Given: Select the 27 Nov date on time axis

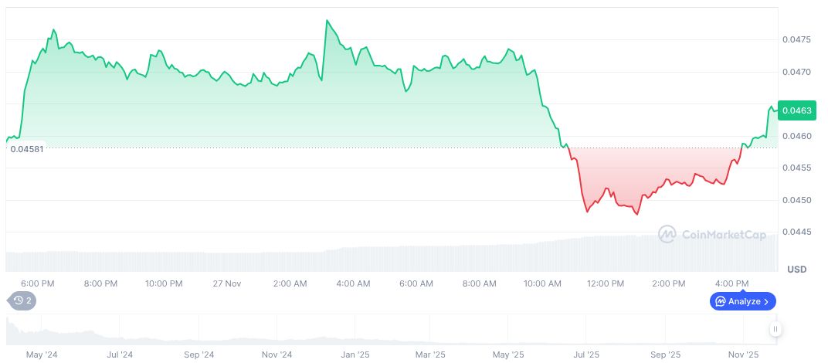Looking at the screenshot, I should [x=227, y=283].
